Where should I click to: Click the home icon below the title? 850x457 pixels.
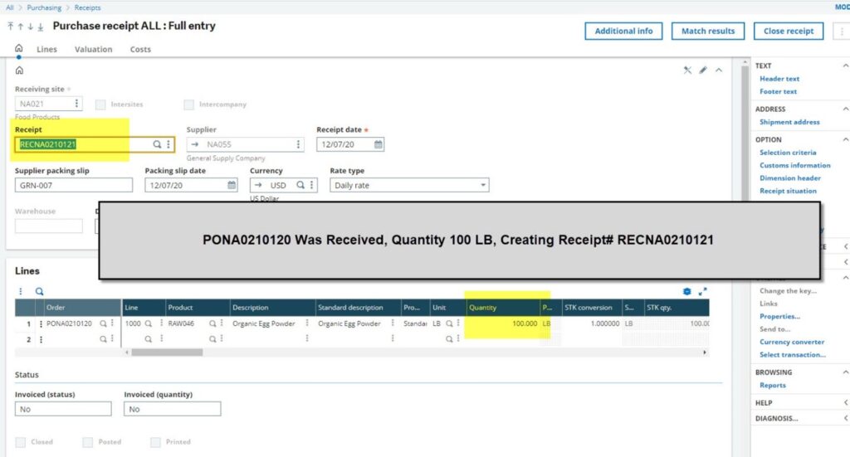(x=19, y=49)
